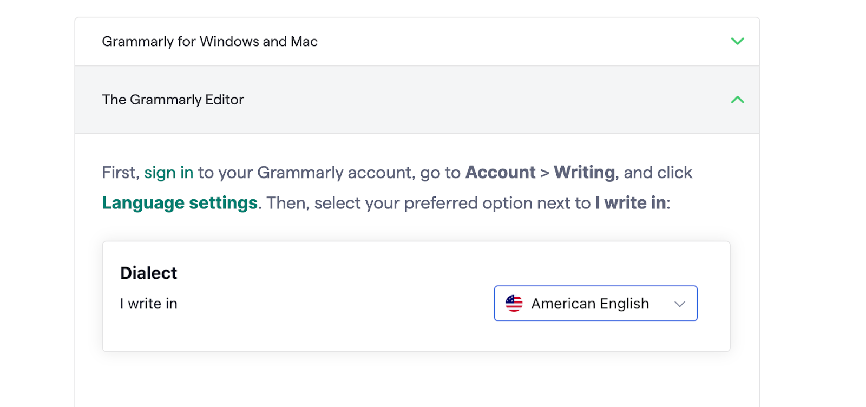This screenshot has height=407, width=866.
Task: Click the green up chevron on Grammarly Editor row
Action: [737, 100]
